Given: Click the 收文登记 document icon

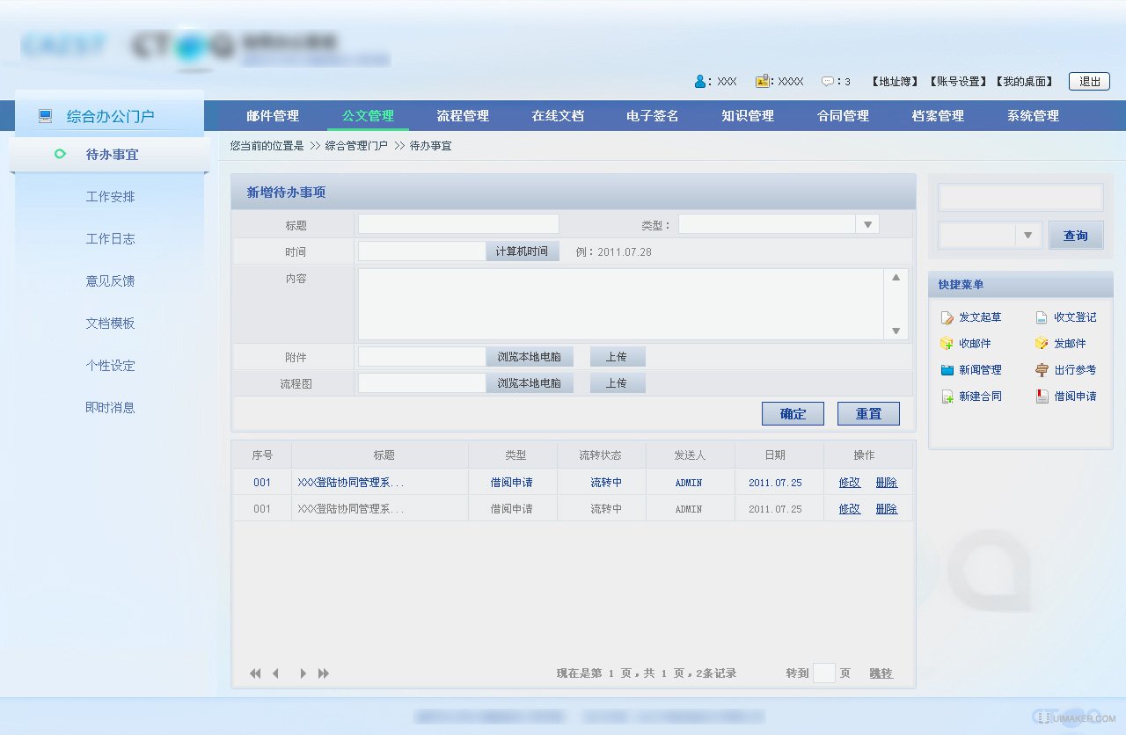Looking at the screenshot, I should click(1042, 317).
